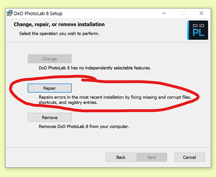Screen dimensions: 216x177
Task: Close the setup window with the X
Action: [201, 13]
